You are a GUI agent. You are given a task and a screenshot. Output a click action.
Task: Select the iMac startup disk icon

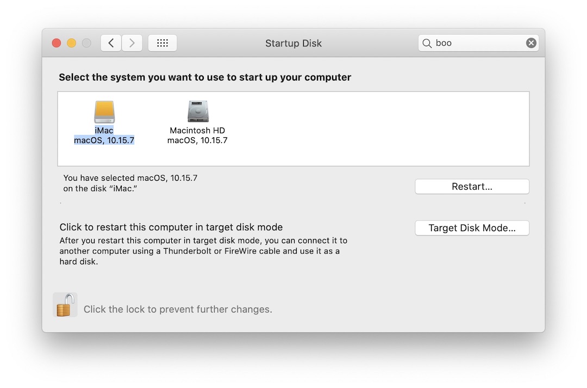[x=104, y=112]
